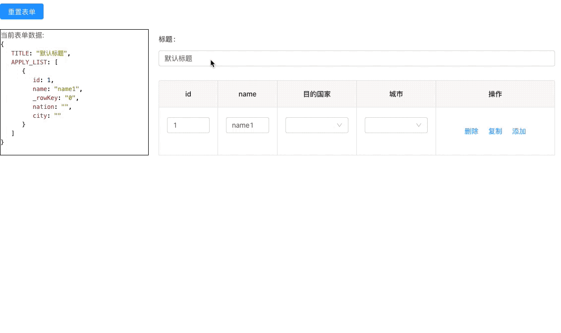Select the 目的国家 column header
Viewport: 561px width, 333px height.
[317, 94]
